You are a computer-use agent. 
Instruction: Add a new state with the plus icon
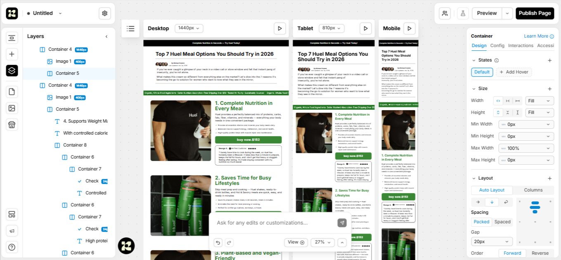[x=549, y=60]
